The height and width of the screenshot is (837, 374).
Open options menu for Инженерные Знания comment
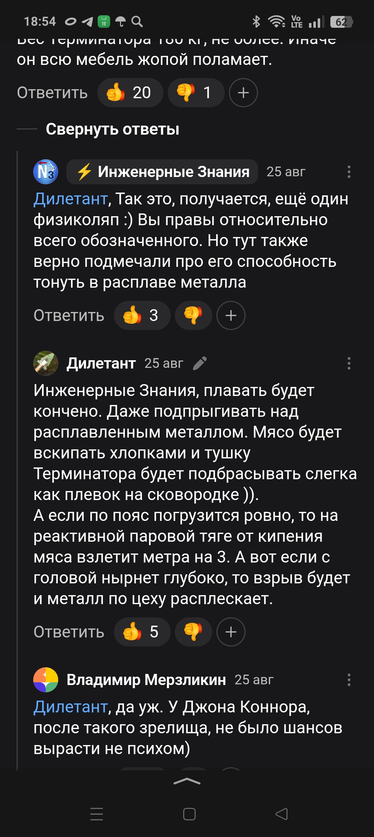(349, 172)
